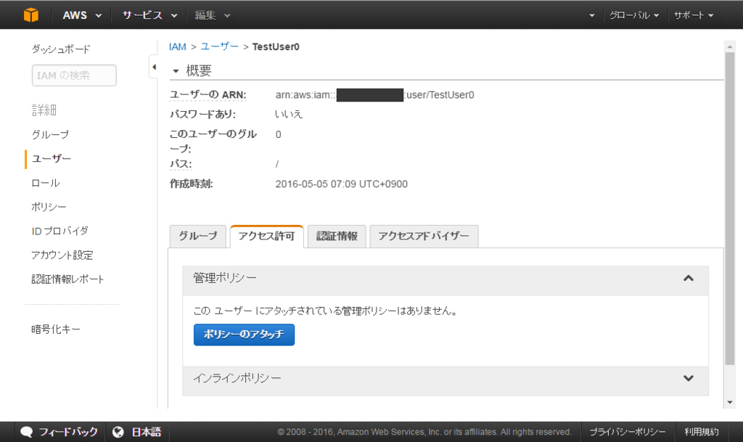Open the IAM breadcrumb link

[176, 46]
